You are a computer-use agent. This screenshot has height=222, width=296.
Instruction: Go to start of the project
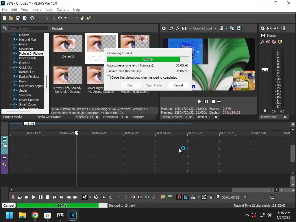[x=55, y=197]
